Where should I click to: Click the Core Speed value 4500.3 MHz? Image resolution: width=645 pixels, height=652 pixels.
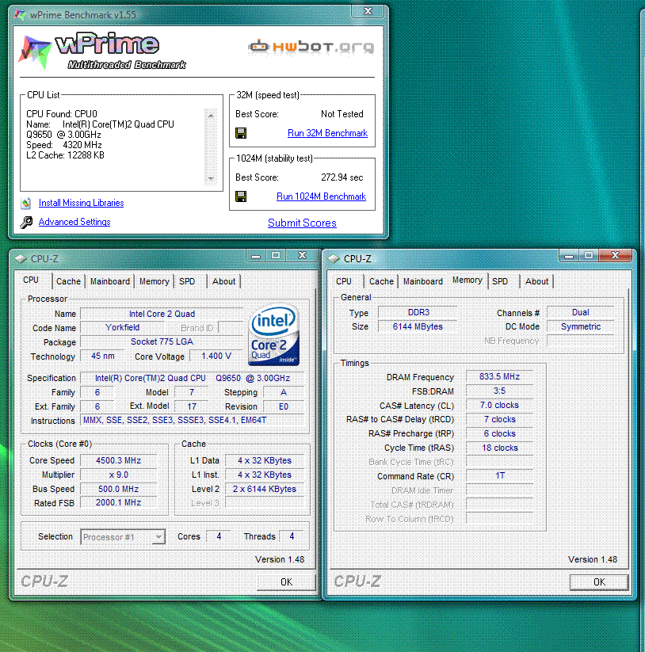point(119,461)
